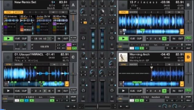Enable headphone cue for Deck C channel
This screenshot has height=110, width=194.
coord(83,90)
